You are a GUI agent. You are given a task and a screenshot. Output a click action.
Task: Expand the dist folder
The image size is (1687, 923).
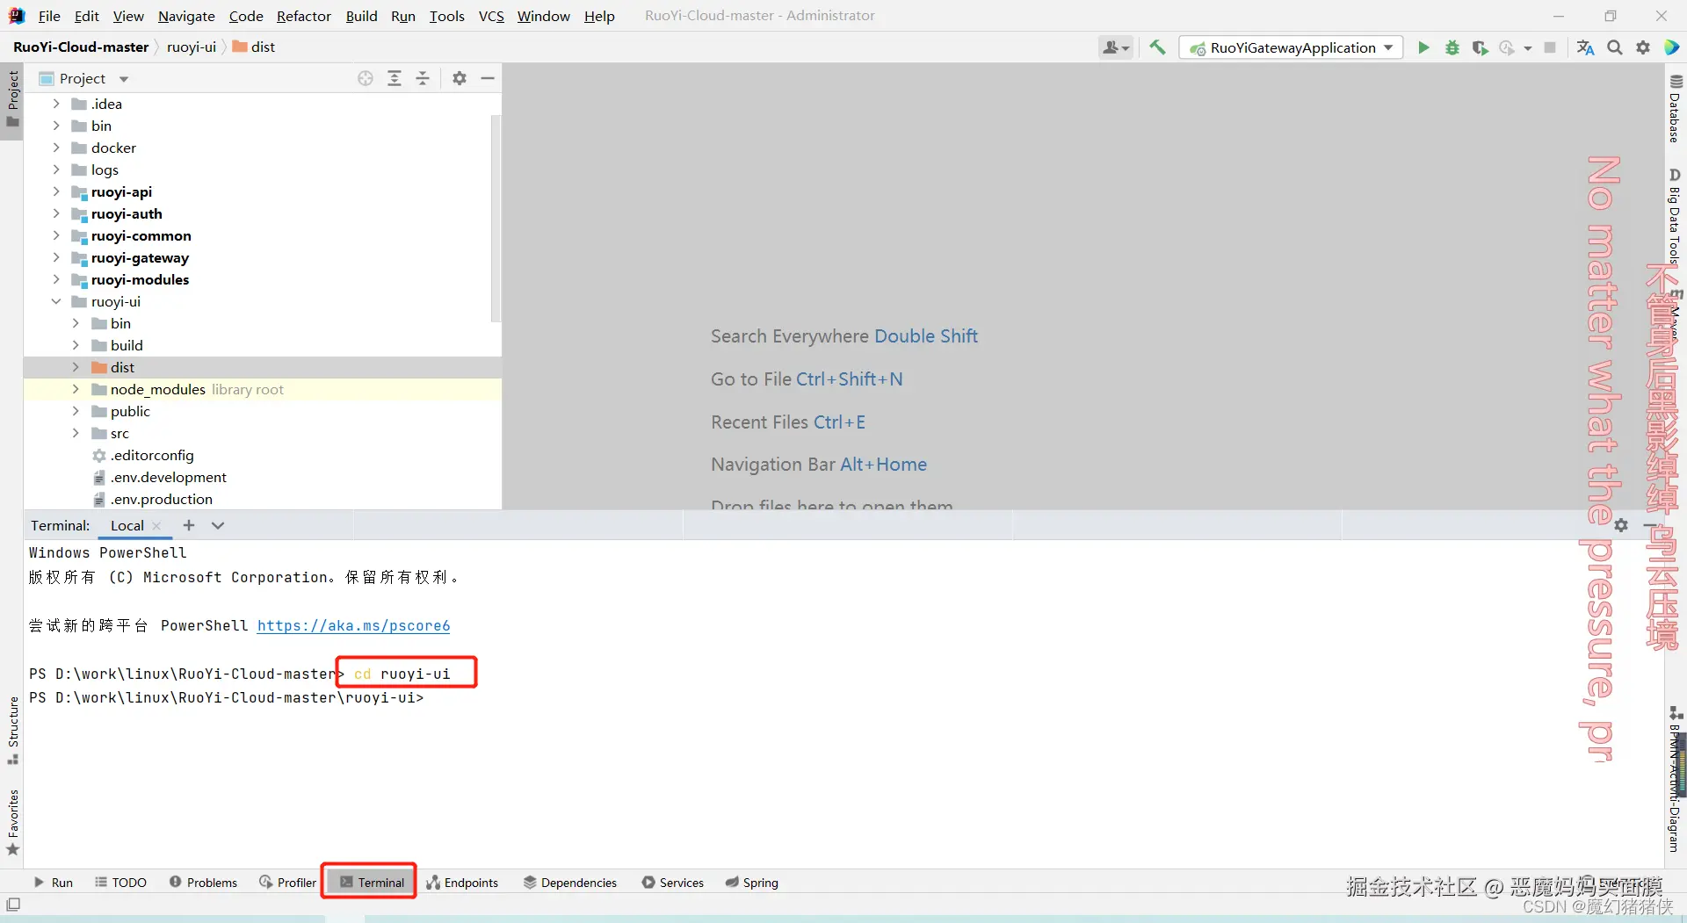[x=76, y=367]
